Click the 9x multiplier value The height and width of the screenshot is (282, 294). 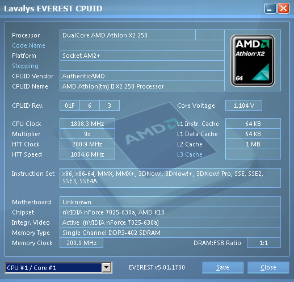click(87, 134)
